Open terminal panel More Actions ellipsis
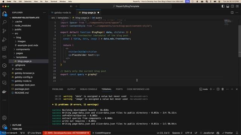This screenshot has width=241, height=135. click(x=227, y=89)
